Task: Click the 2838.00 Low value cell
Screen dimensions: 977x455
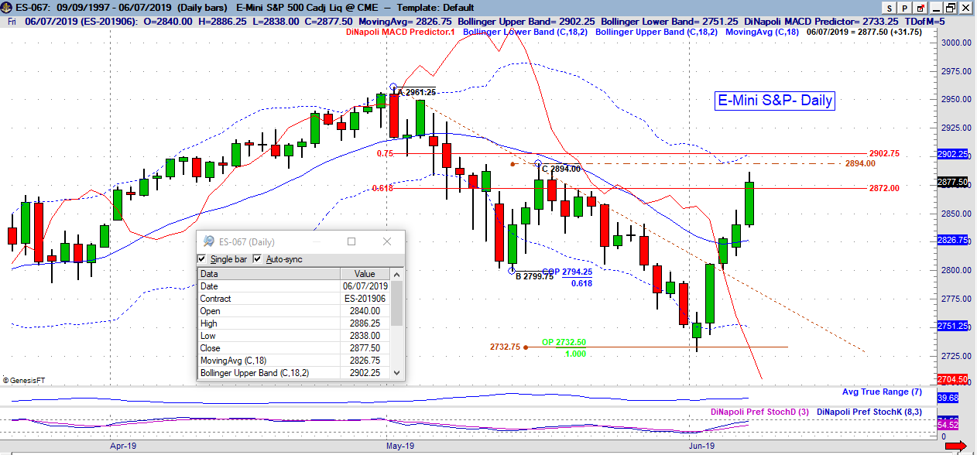Action: (x=365, y=336)
